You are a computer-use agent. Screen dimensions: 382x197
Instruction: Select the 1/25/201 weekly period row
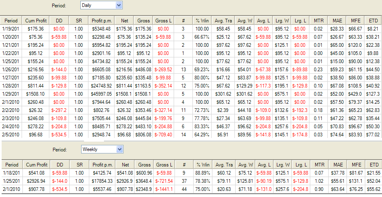pos(192,181)
